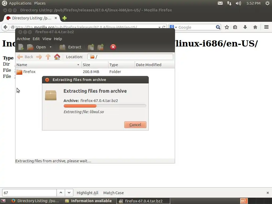Sort by the Type column header

coord(121,65)
